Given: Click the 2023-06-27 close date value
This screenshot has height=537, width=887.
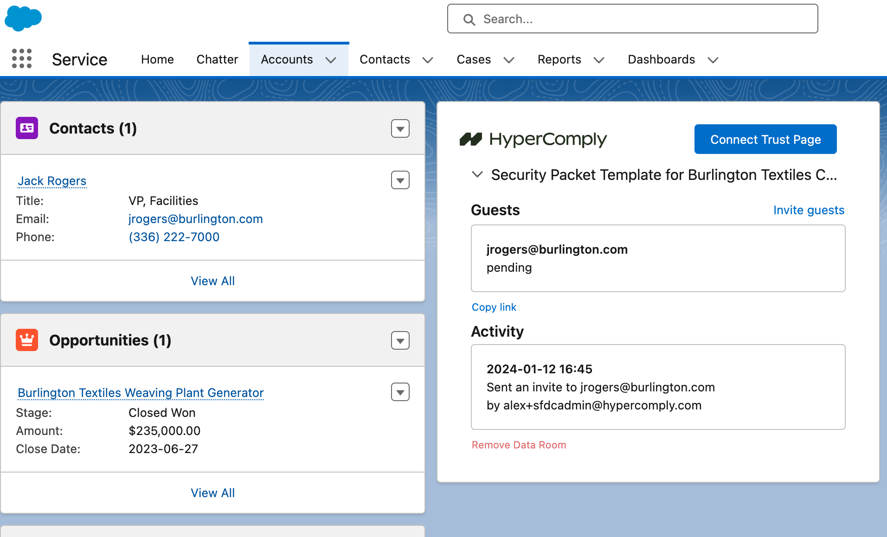Looking at the screenshot, I should 163,449.
